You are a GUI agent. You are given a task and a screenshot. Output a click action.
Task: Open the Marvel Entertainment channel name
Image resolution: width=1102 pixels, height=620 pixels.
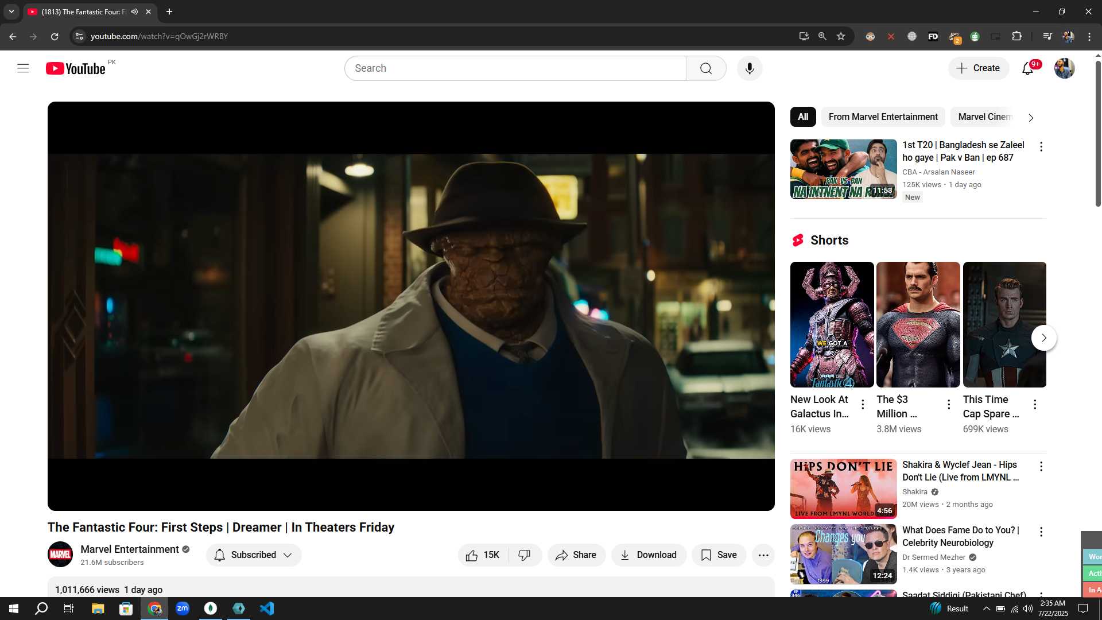pyautogui.click(x=130, y=549)
